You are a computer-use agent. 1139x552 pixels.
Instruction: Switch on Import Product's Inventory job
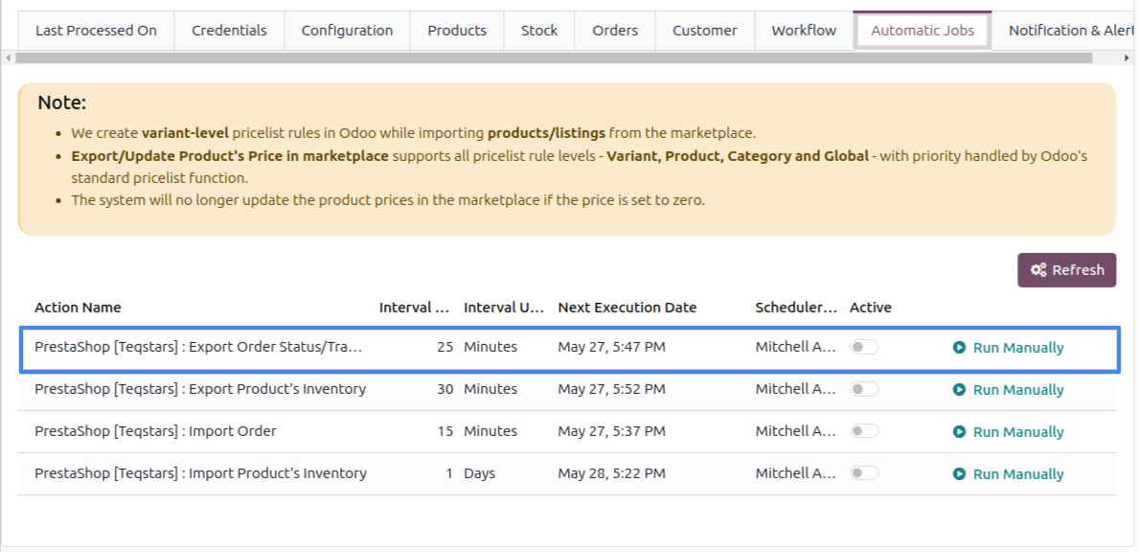click(x=864, y=473)
